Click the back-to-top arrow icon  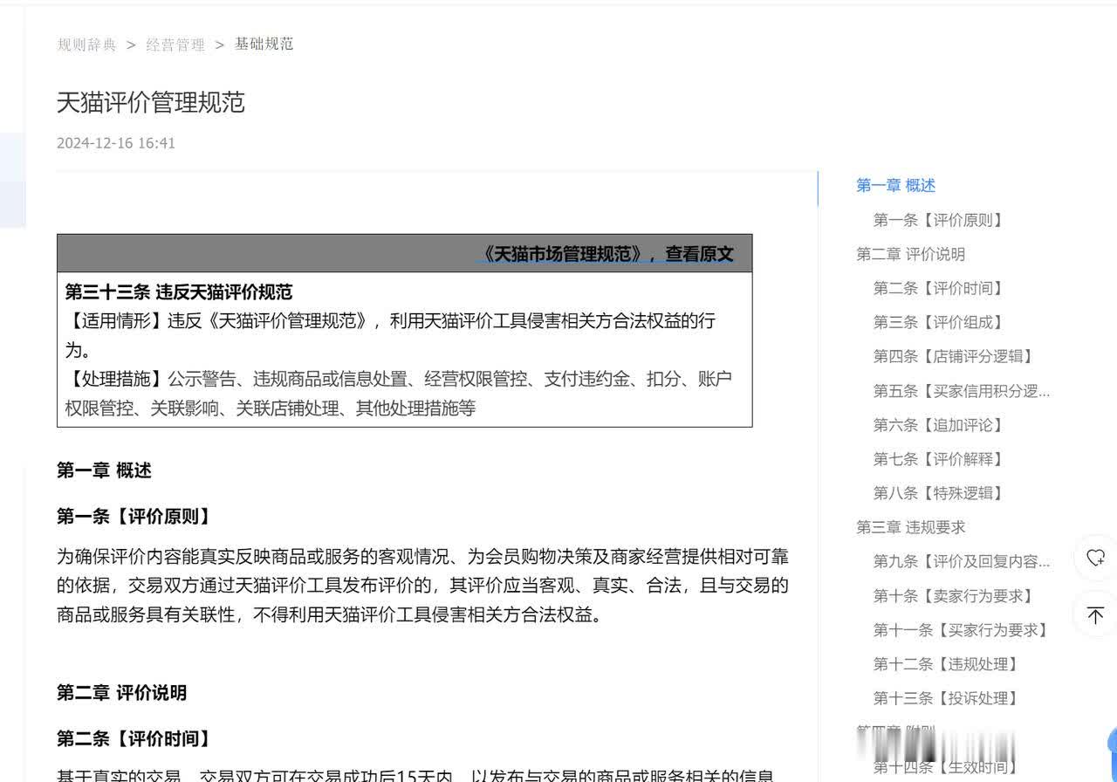[1096, 614]
